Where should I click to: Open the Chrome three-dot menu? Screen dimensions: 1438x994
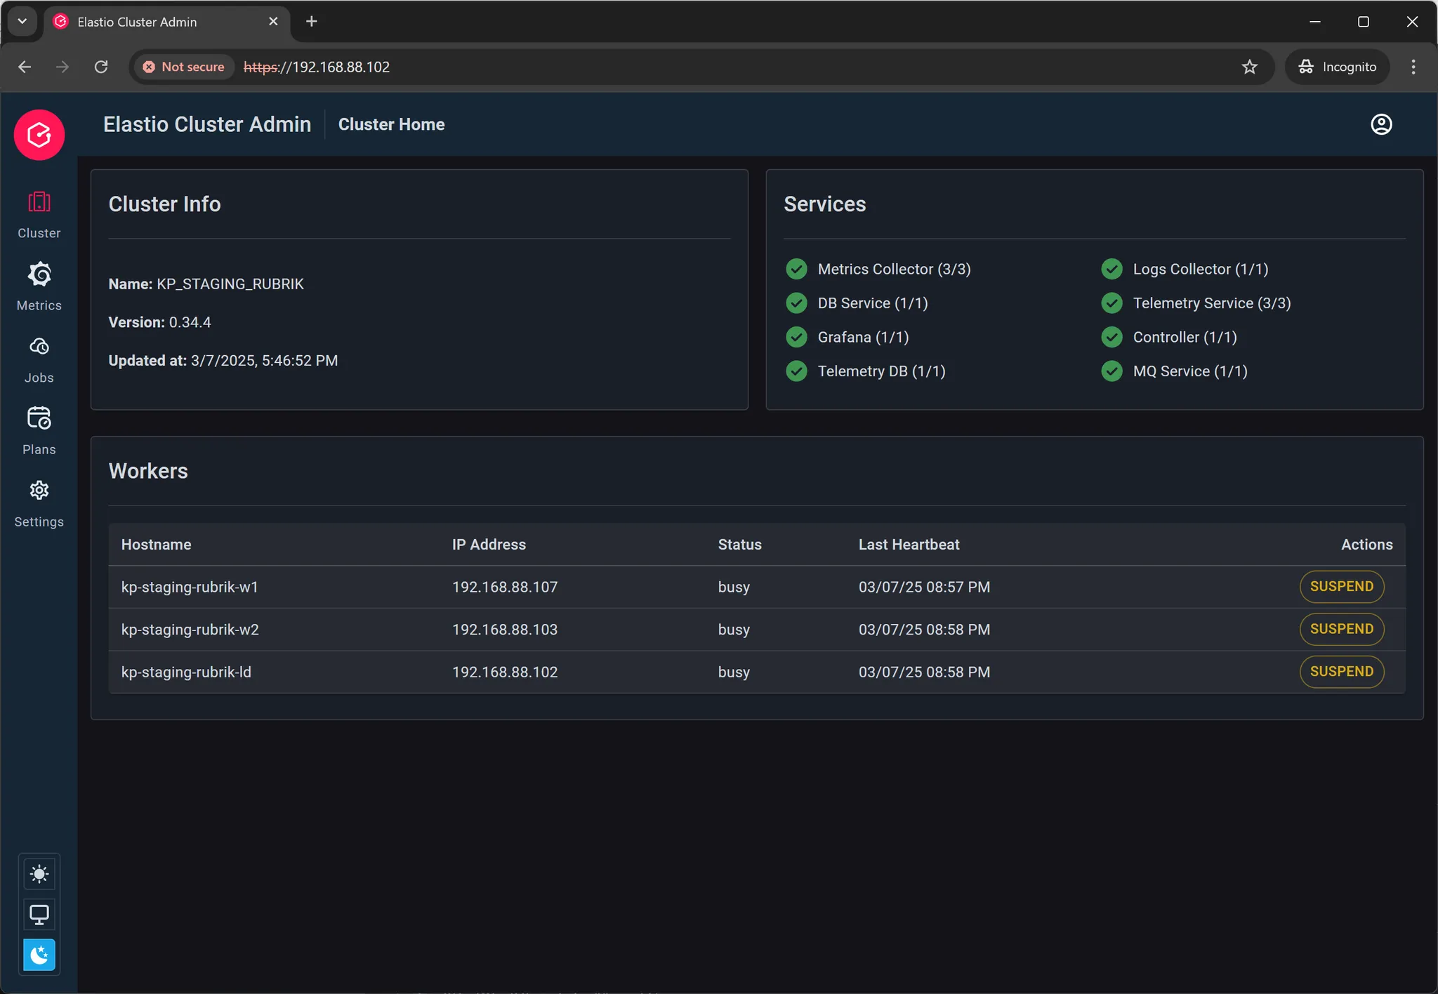[x=1413, y=67]
